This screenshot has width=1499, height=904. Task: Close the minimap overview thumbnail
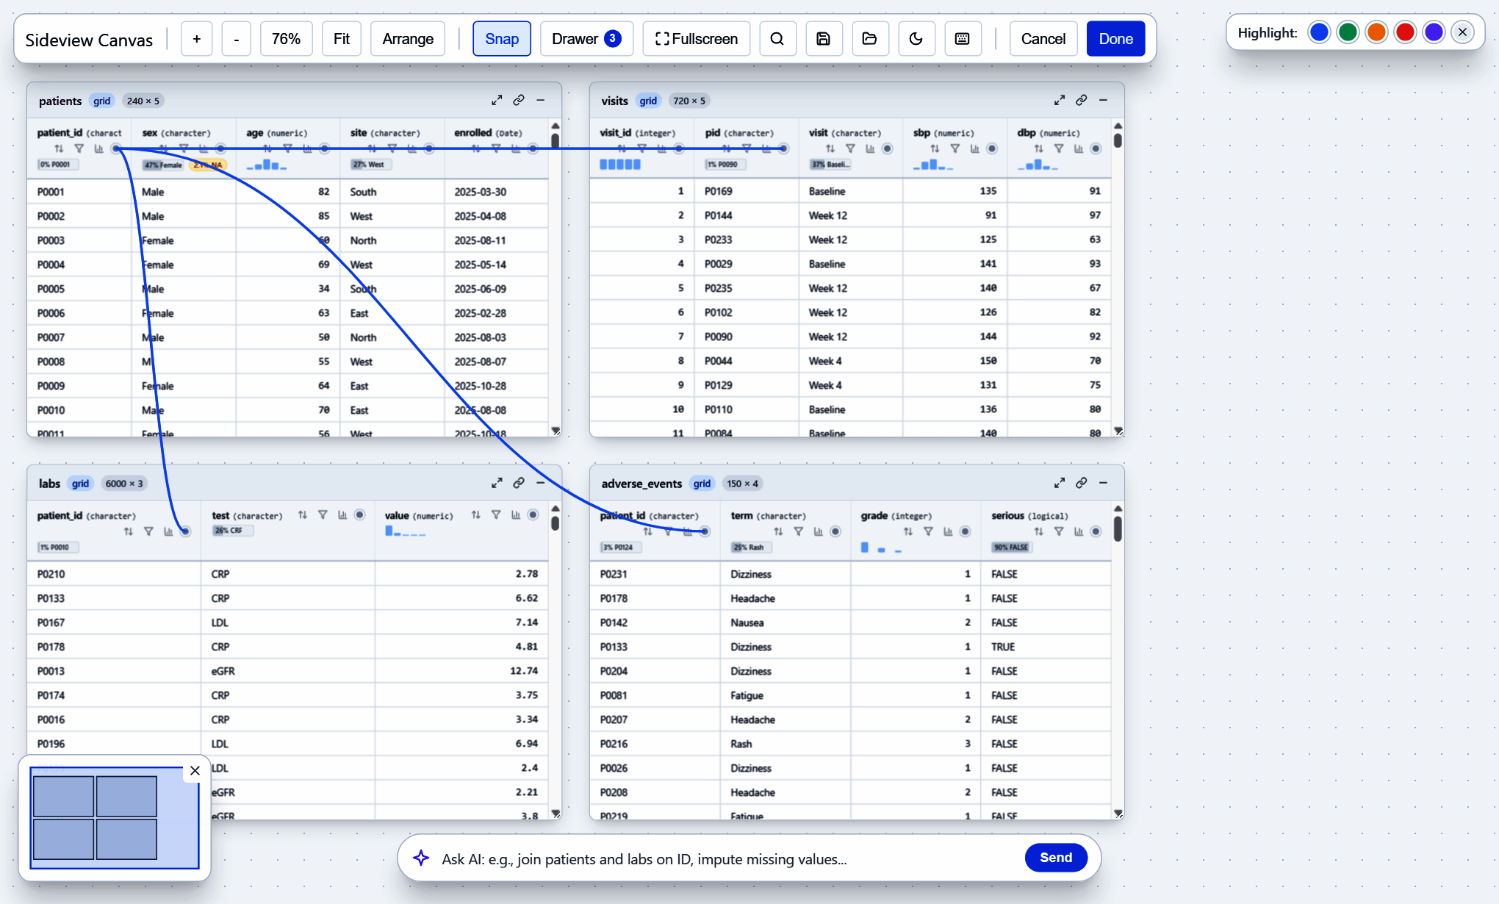coord(195,770)
